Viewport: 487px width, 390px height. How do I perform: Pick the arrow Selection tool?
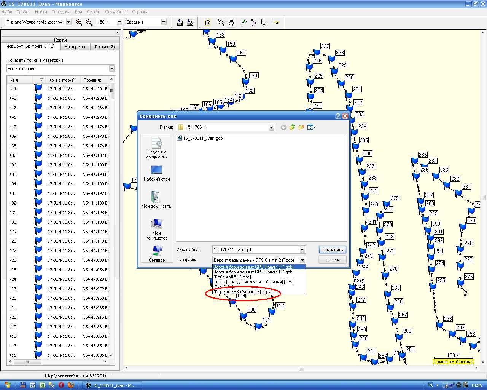(x=263, y=22)
